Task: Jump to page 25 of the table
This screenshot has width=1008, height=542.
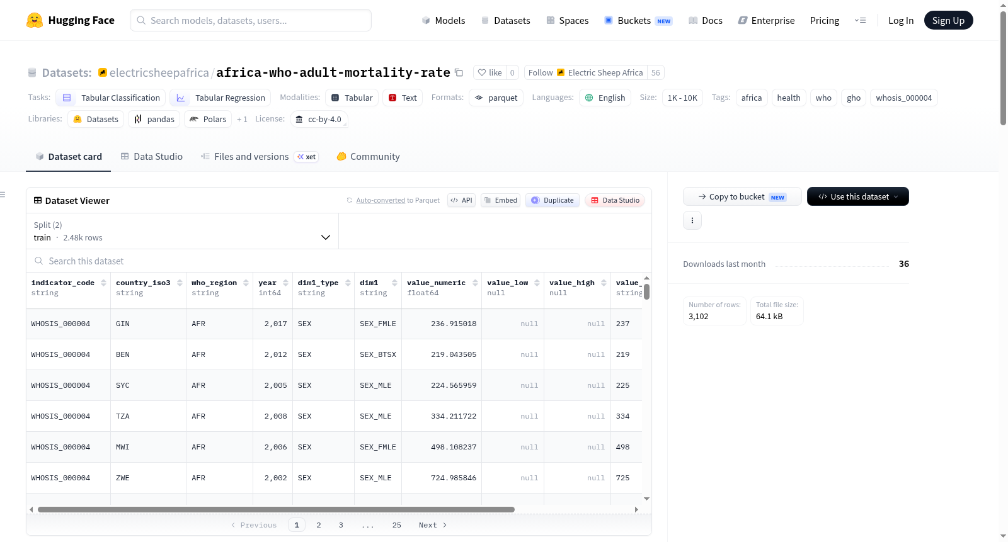Action: coord(397,525)
